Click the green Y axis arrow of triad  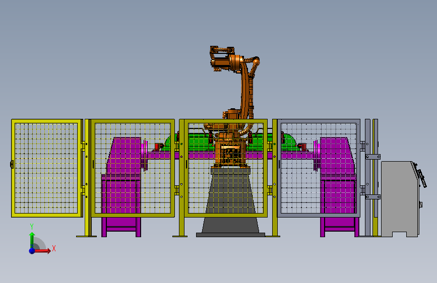[x=32, y=240]
